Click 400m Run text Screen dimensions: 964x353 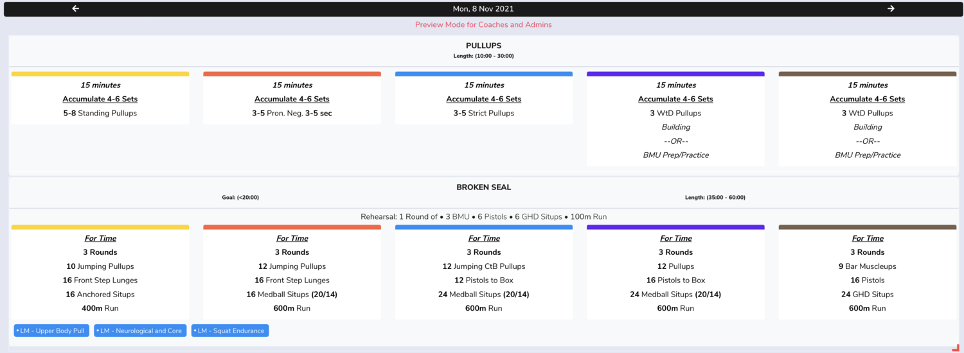(x=100, y=308)
